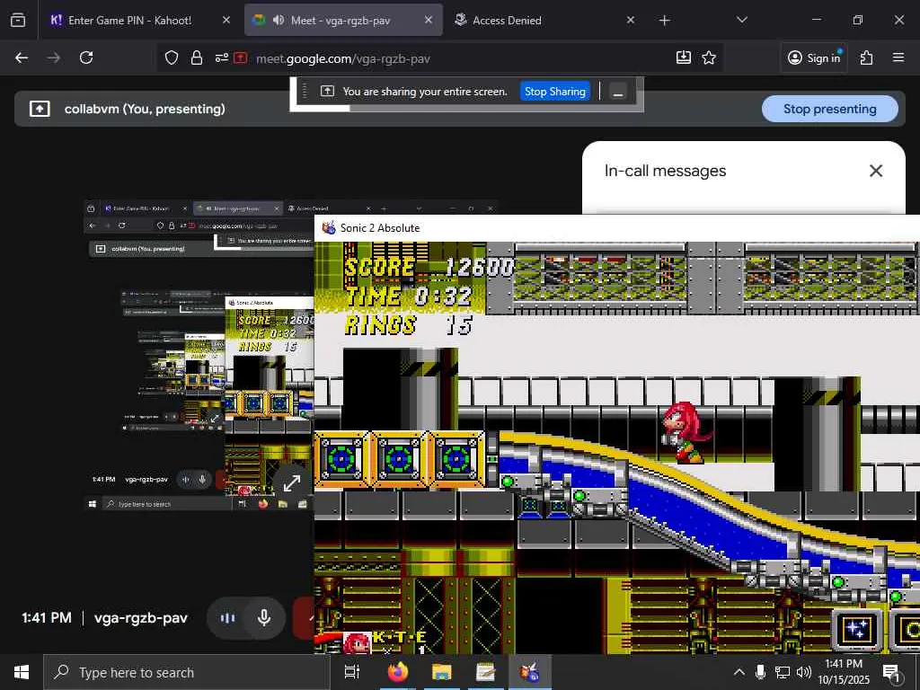Expand the list all tabs dropdown

tap(741, 20)
